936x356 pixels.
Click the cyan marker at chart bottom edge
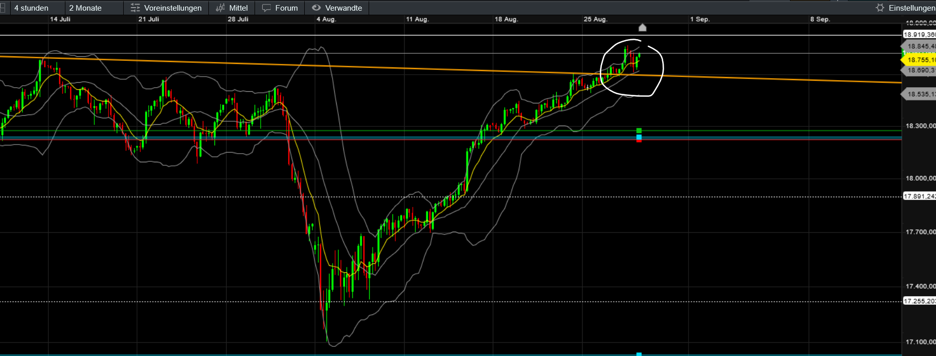click(x=639, y=354)
